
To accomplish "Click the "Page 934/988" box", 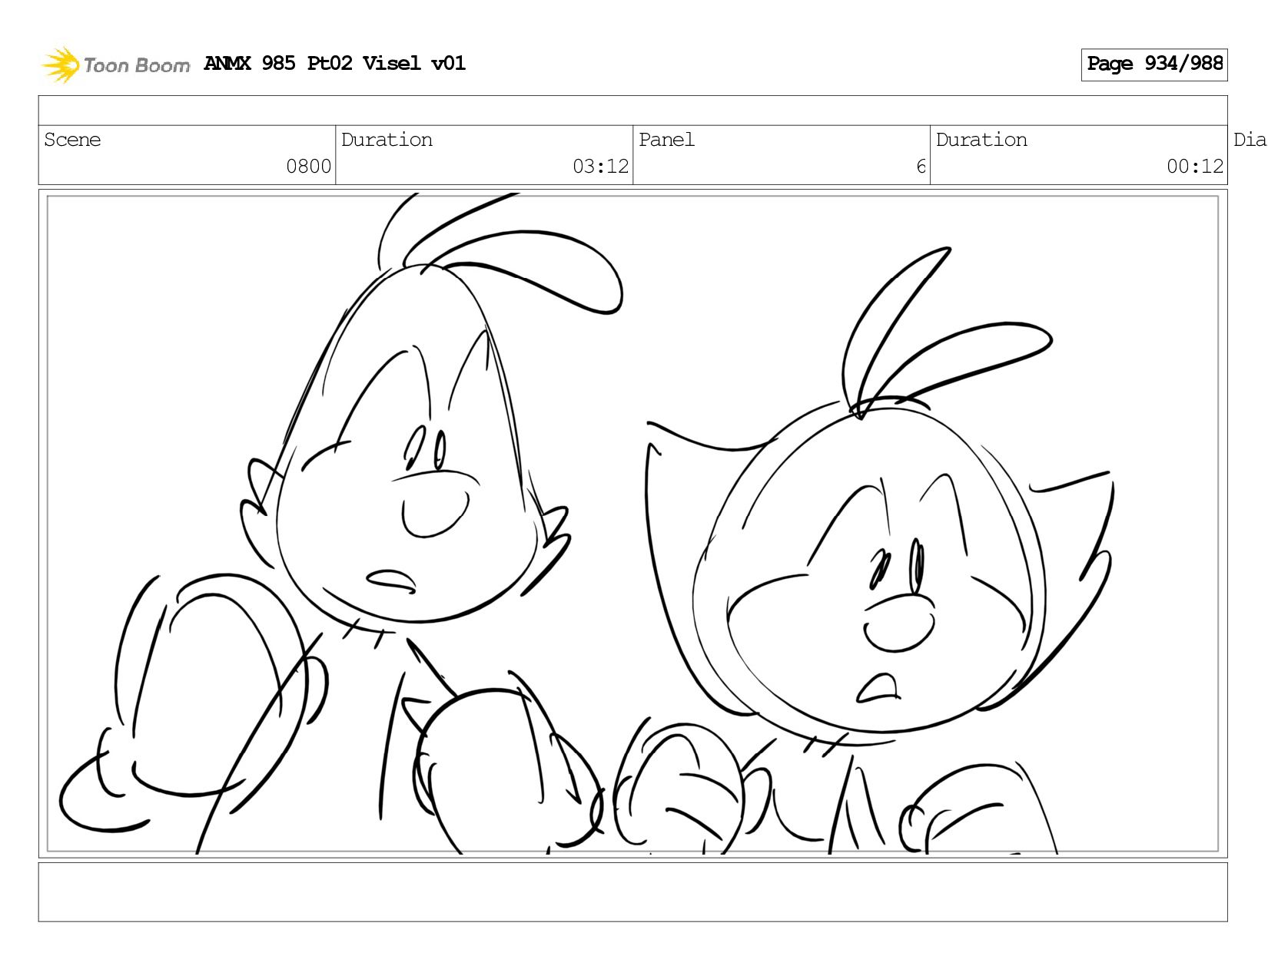I will point(1154,64).
